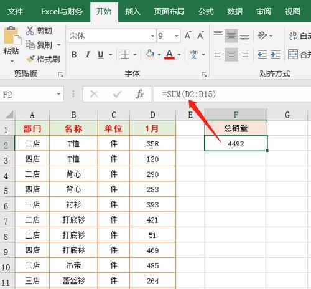Switch to the 视图 tab
This screenshot has height=289, width=311.
[x=292, y=11]
